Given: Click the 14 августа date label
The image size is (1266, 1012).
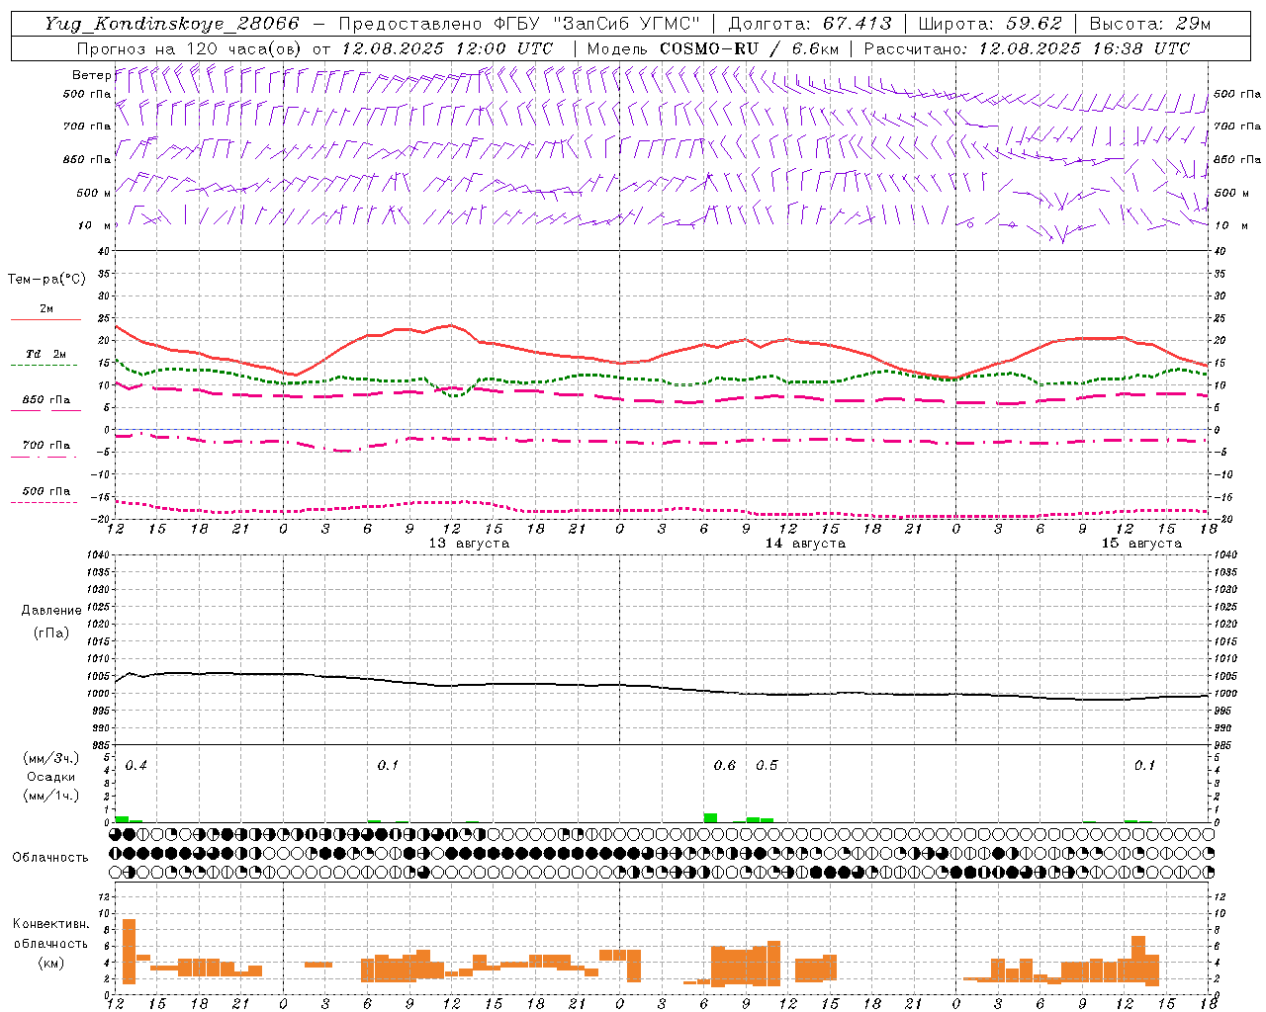Looking at the screenshot, I should point(805,544).
